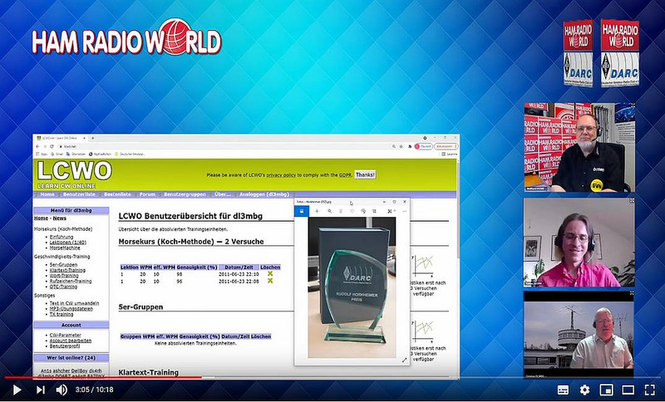The image size is (665, 402).
Task: Open Lektionen (1/40) in the sidebar
Action: pos(68,243)
